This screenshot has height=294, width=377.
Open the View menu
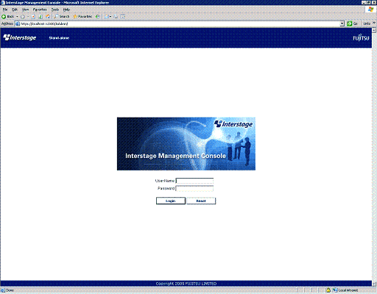(25, 10)
